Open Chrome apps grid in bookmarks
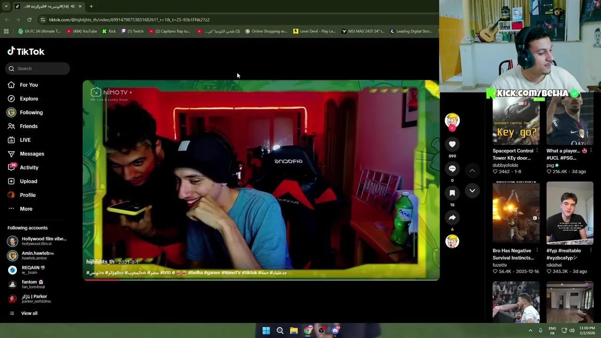The image size is (601, 338). (x=6, y=31)
